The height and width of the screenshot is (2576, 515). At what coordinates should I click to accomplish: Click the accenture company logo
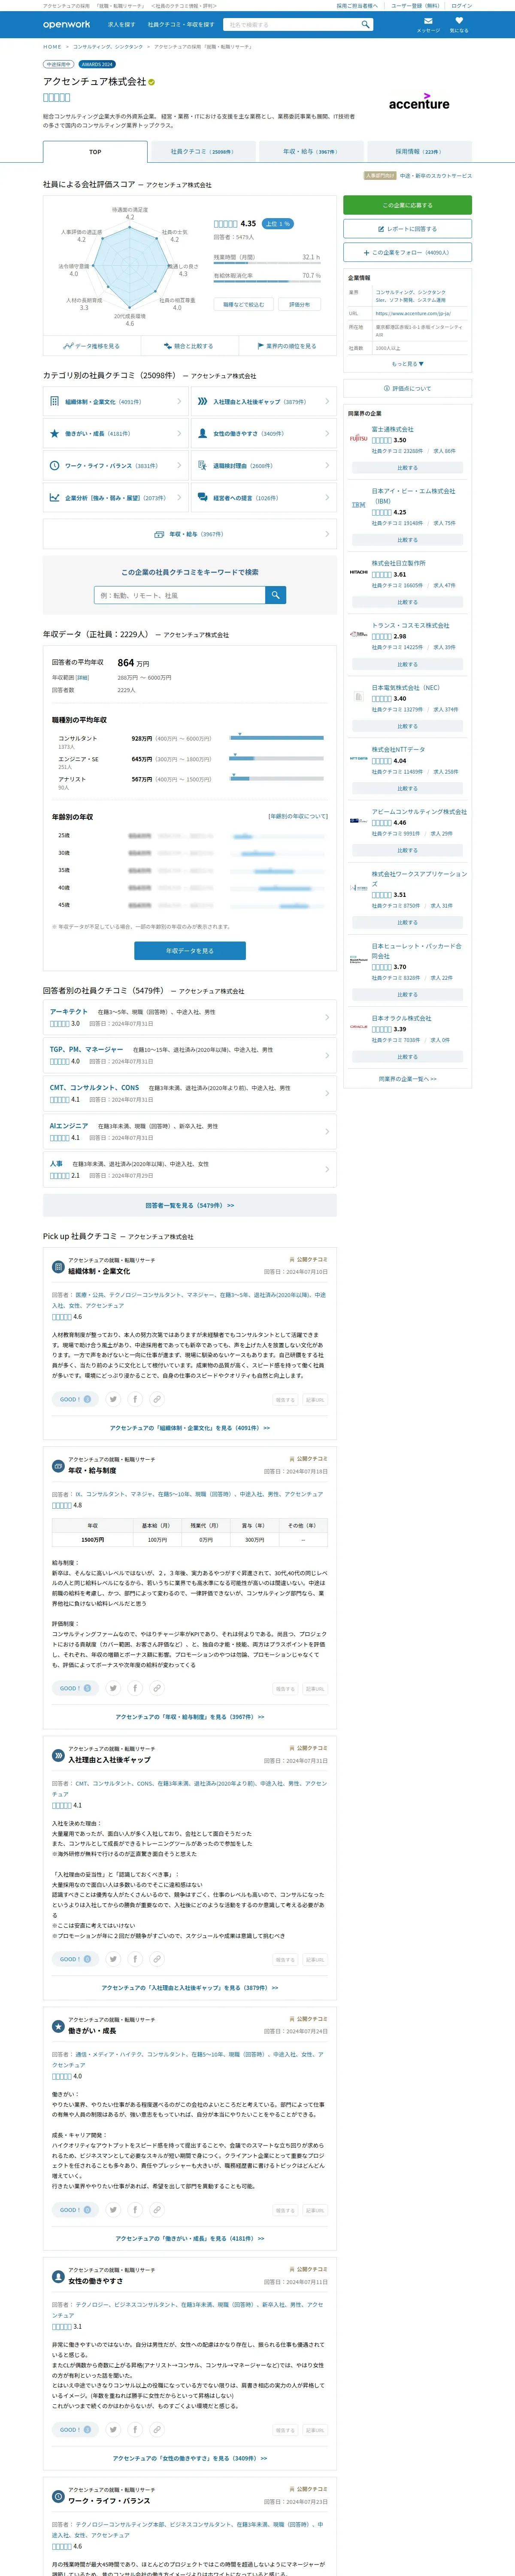point(419,101)
